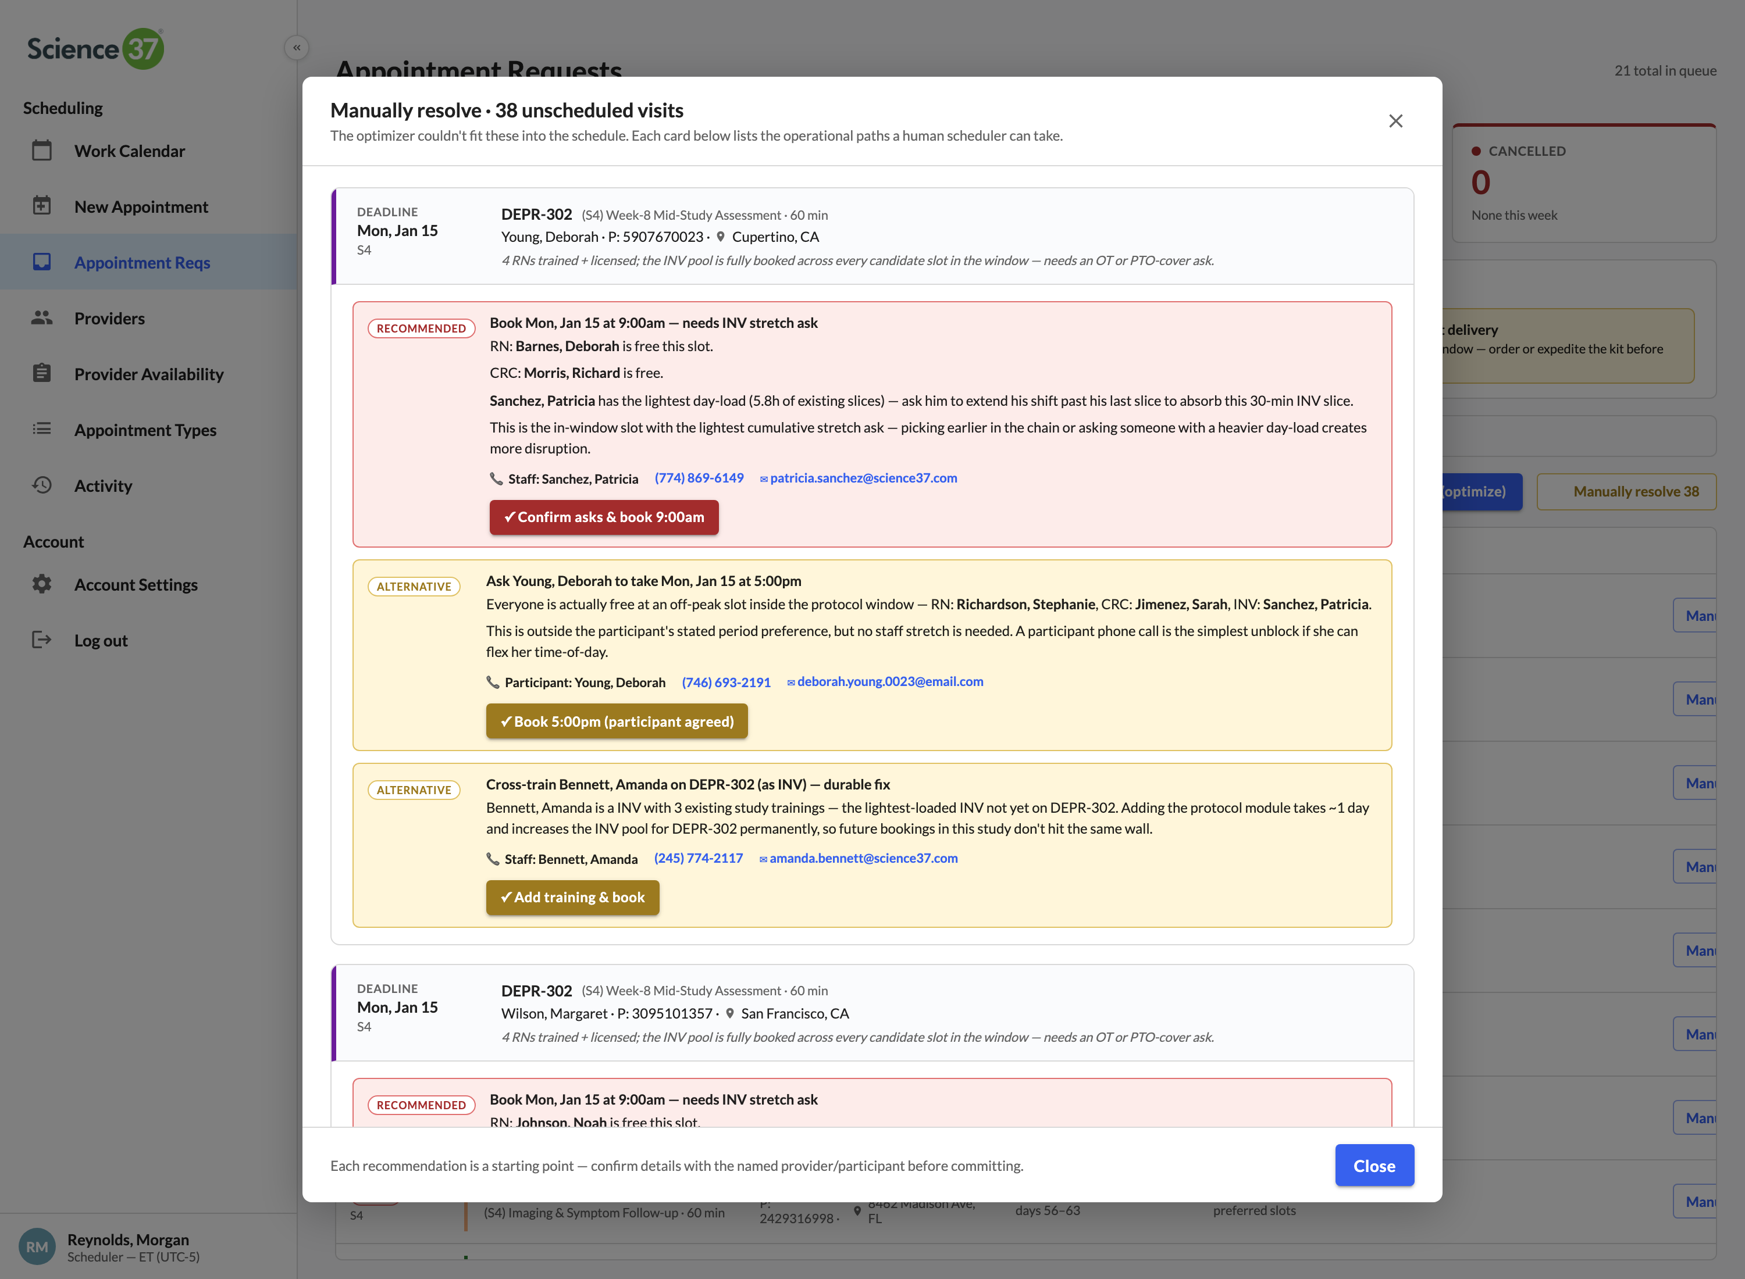Open Account Settings
1745x1279 pixels.
pyautogui.click(x=149, y=584)
